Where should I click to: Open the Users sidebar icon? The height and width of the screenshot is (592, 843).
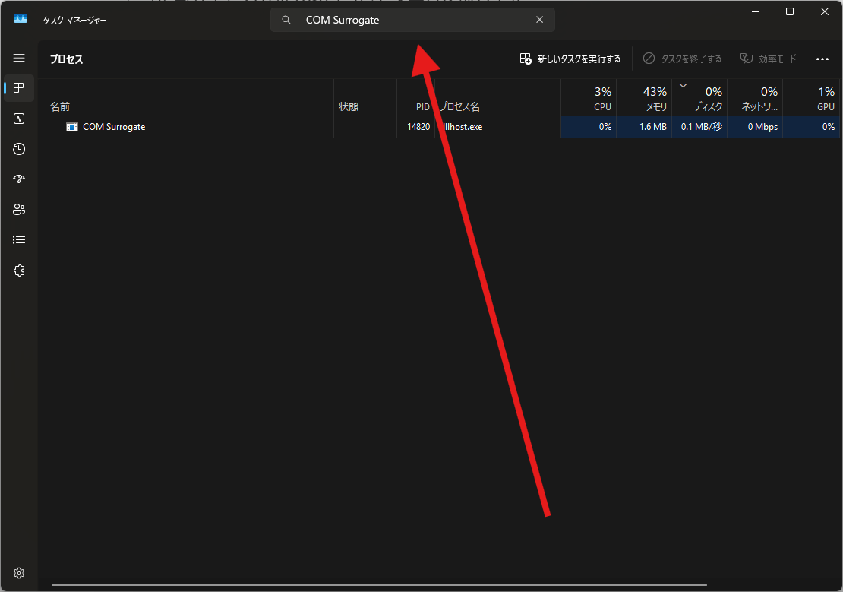coord(19,210)
